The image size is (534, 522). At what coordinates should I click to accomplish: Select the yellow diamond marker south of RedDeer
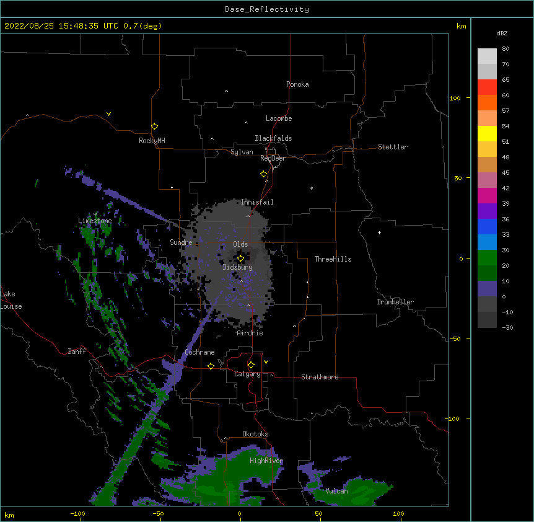coord(263,174)
